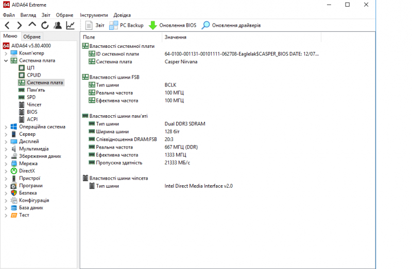This screenshot has width=412, height=269.
Task: Expand the Комп'ютер tree node
Action: click(x=6, y=53)
